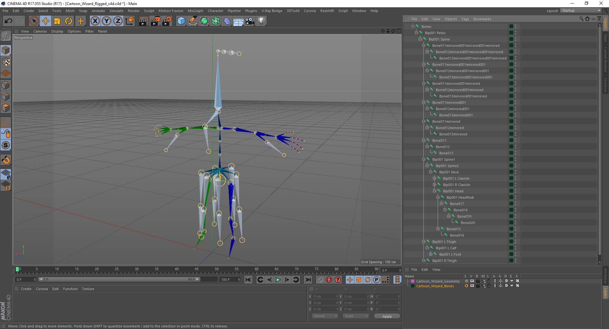Open the Scale mode dropdown

point(356,316)
